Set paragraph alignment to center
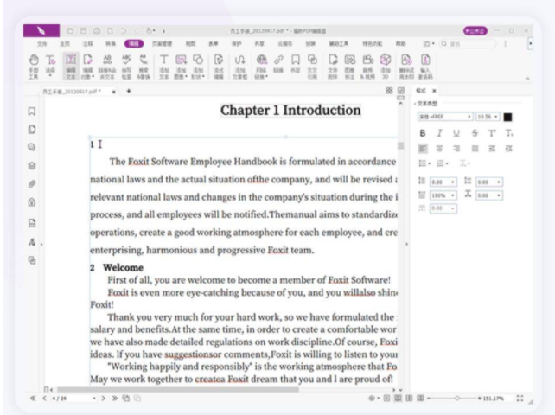 coord(440,149)
